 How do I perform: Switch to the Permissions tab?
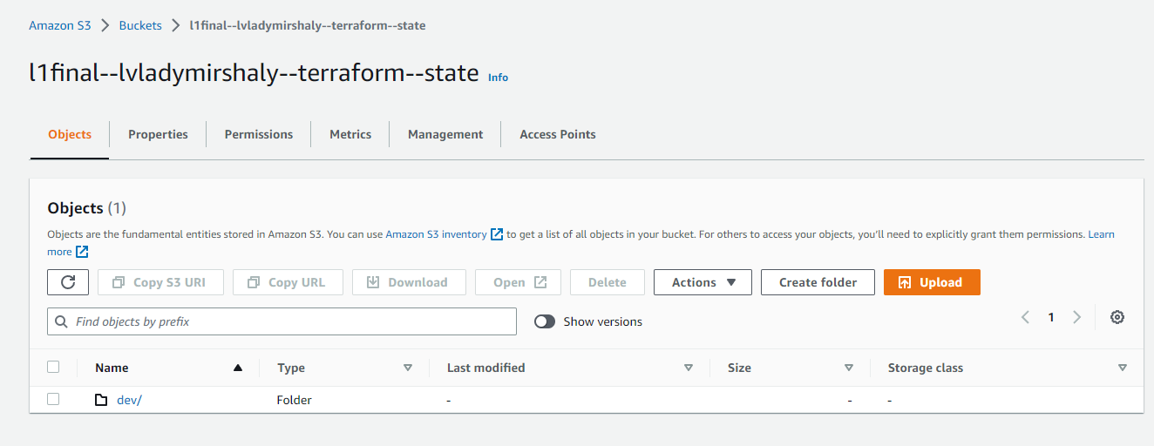click(x=259, y=134)
